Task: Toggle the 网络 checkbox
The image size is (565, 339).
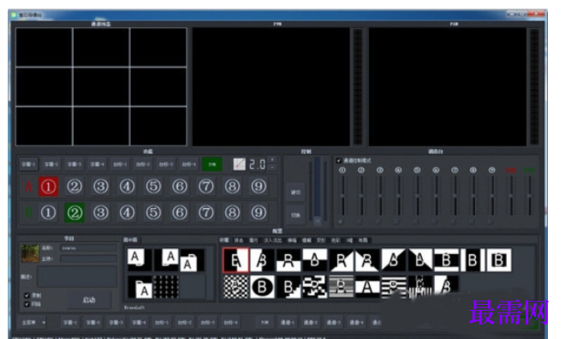Action: click(x=27, y=305)
